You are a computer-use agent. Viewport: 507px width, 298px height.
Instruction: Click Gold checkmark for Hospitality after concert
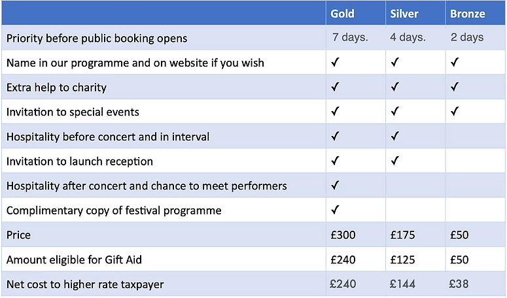tap(335, 186)
